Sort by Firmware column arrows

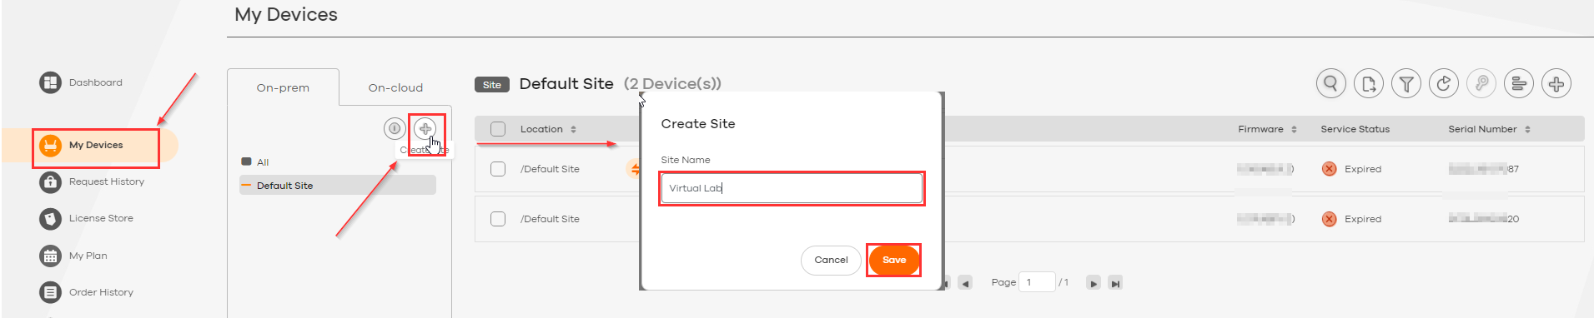[1294, 129]
